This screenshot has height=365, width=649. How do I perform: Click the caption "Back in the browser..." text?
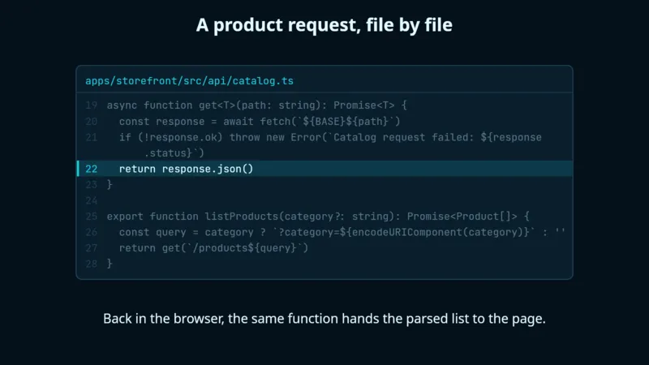[324, 319]
